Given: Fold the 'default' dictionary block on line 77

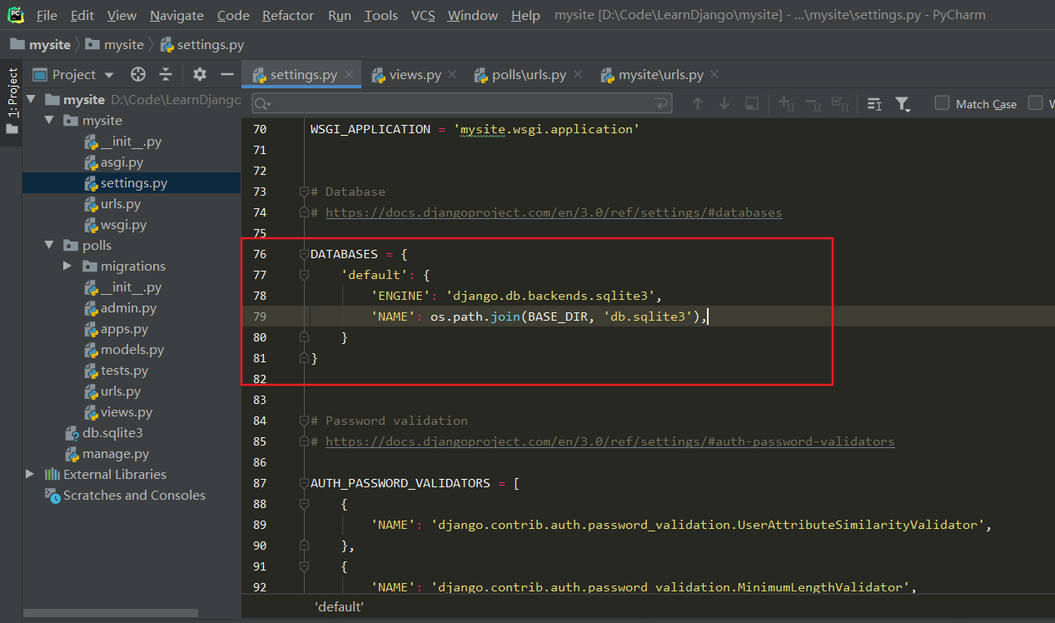Looking at the screenshot, I should pyautogui.click(x=305, y=275).
